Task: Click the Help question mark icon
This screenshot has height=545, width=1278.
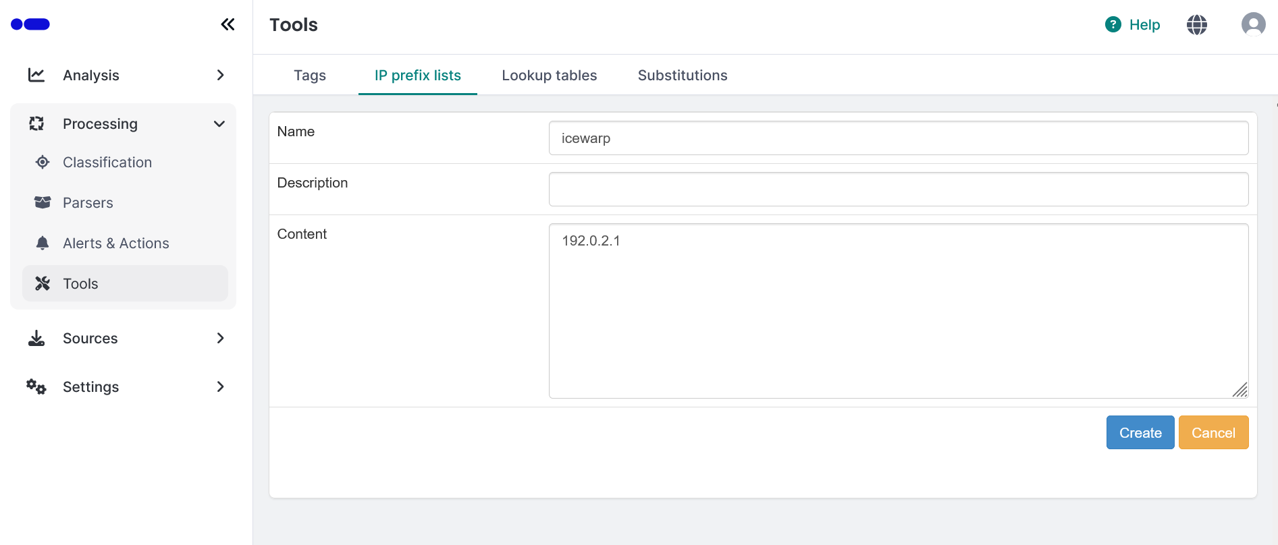Action: 1113,24
